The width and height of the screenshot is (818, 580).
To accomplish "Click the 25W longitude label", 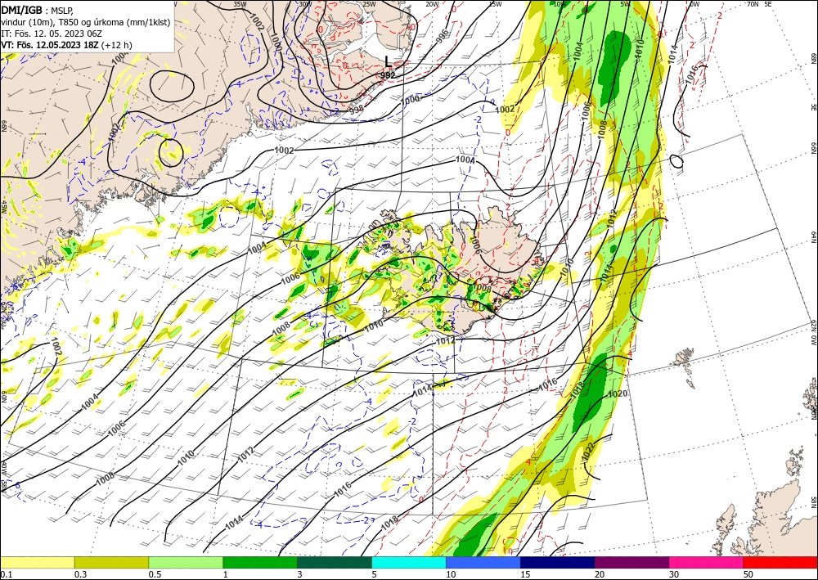I will pyautogui.click(x=369, y=3).
